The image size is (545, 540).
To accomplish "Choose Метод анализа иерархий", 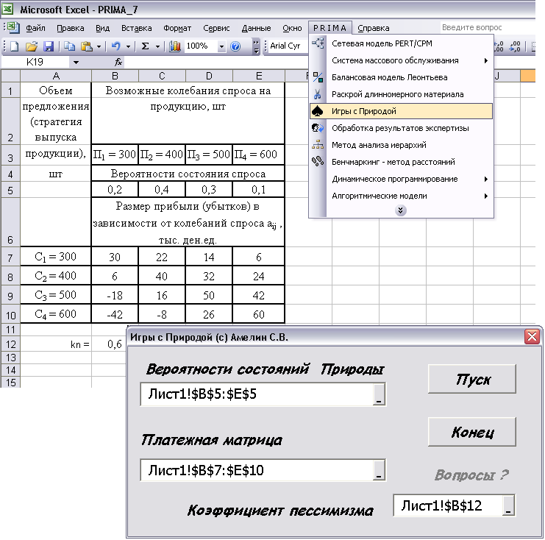I will [401, 145].
